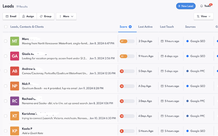Click the '19 Results' count label
Screen dimensions: 218x136
coord(22,7)
